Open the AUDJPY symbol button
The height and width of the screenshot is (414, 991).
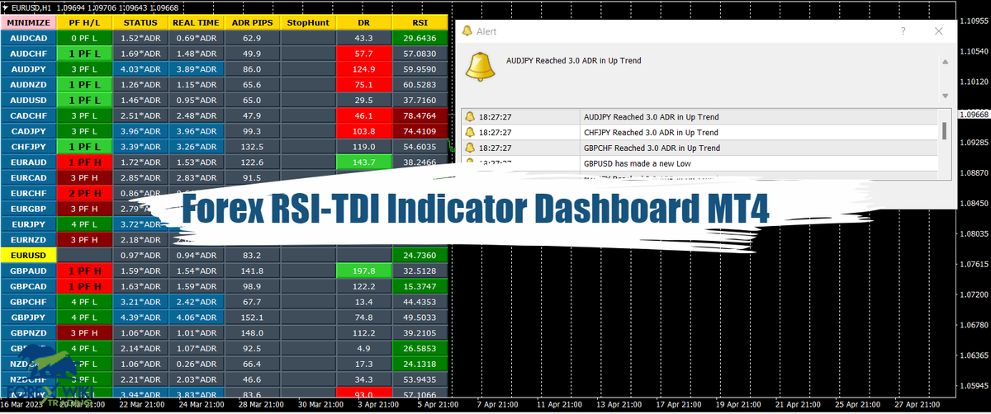(28, 69)
